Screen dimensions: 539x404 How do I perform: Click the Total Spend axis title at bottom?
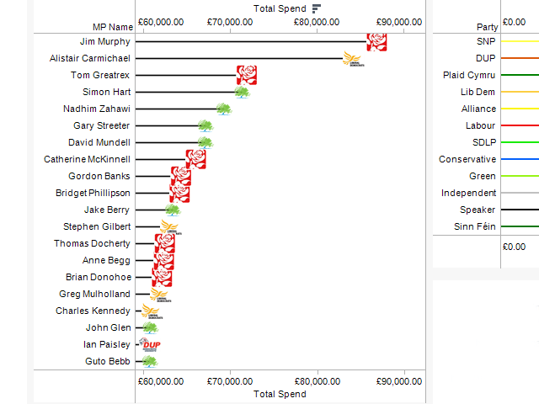coord(280,394)
